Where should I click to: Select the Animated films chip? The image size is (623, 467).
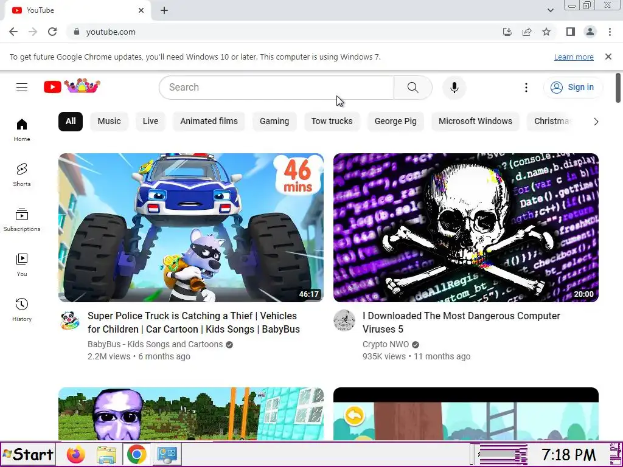click(x=209, y=122)
